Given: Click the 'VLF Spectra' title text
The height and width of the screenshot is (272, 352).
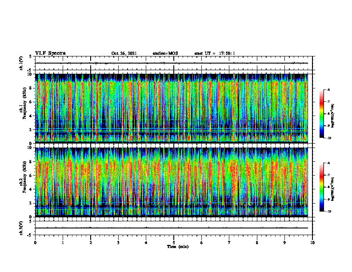Looking at the screenshot, I should [x=50, y=53].
